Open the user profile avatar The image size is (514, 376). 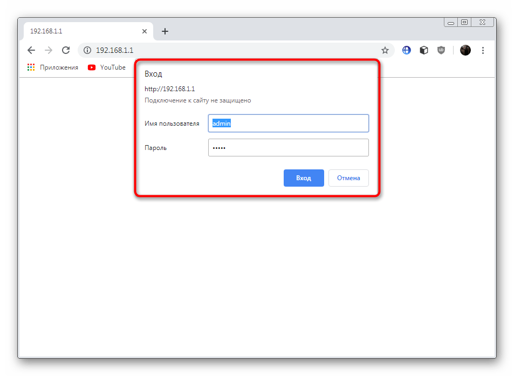(x=465, y=50)
